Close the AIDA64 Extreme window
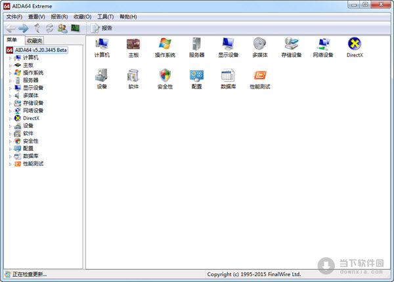 pos(381,5)
